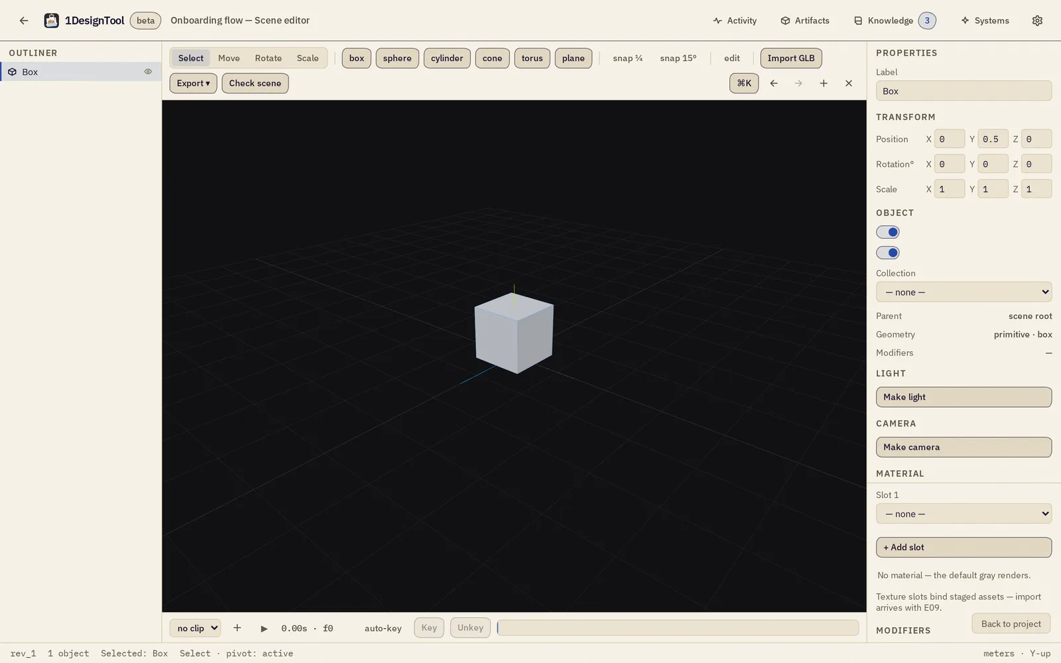The height and width of the screenshot is (663, 1061).
Task: Click the X close icon in toolbar
Action: tap(849, 83)
